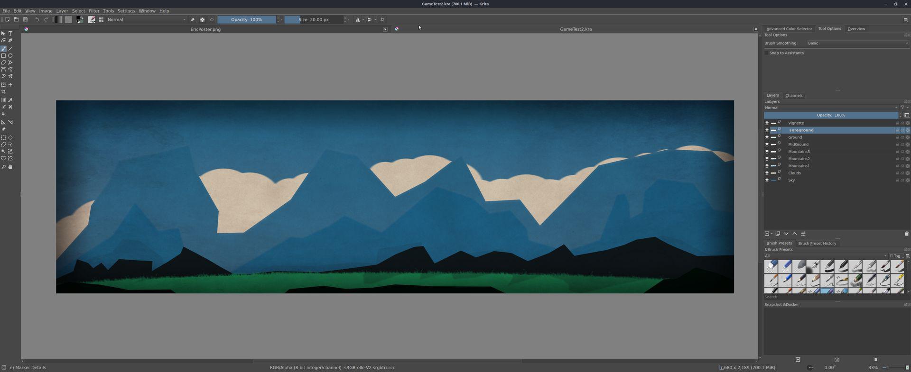Enable Snap to Assistants checkbox
911x372 pixels.
coord(766,53)
